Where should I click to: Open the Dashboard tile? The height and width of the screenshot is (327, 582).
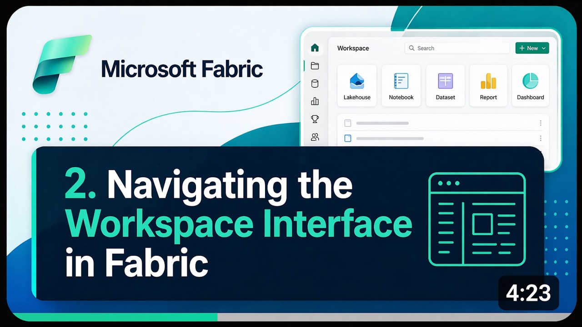(531, 86)
